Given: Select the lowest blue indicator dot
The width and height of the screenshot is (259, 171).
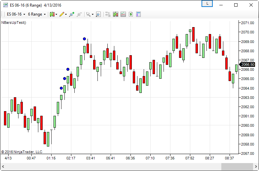Looking at the screenshot, I should tap(61, 88).
